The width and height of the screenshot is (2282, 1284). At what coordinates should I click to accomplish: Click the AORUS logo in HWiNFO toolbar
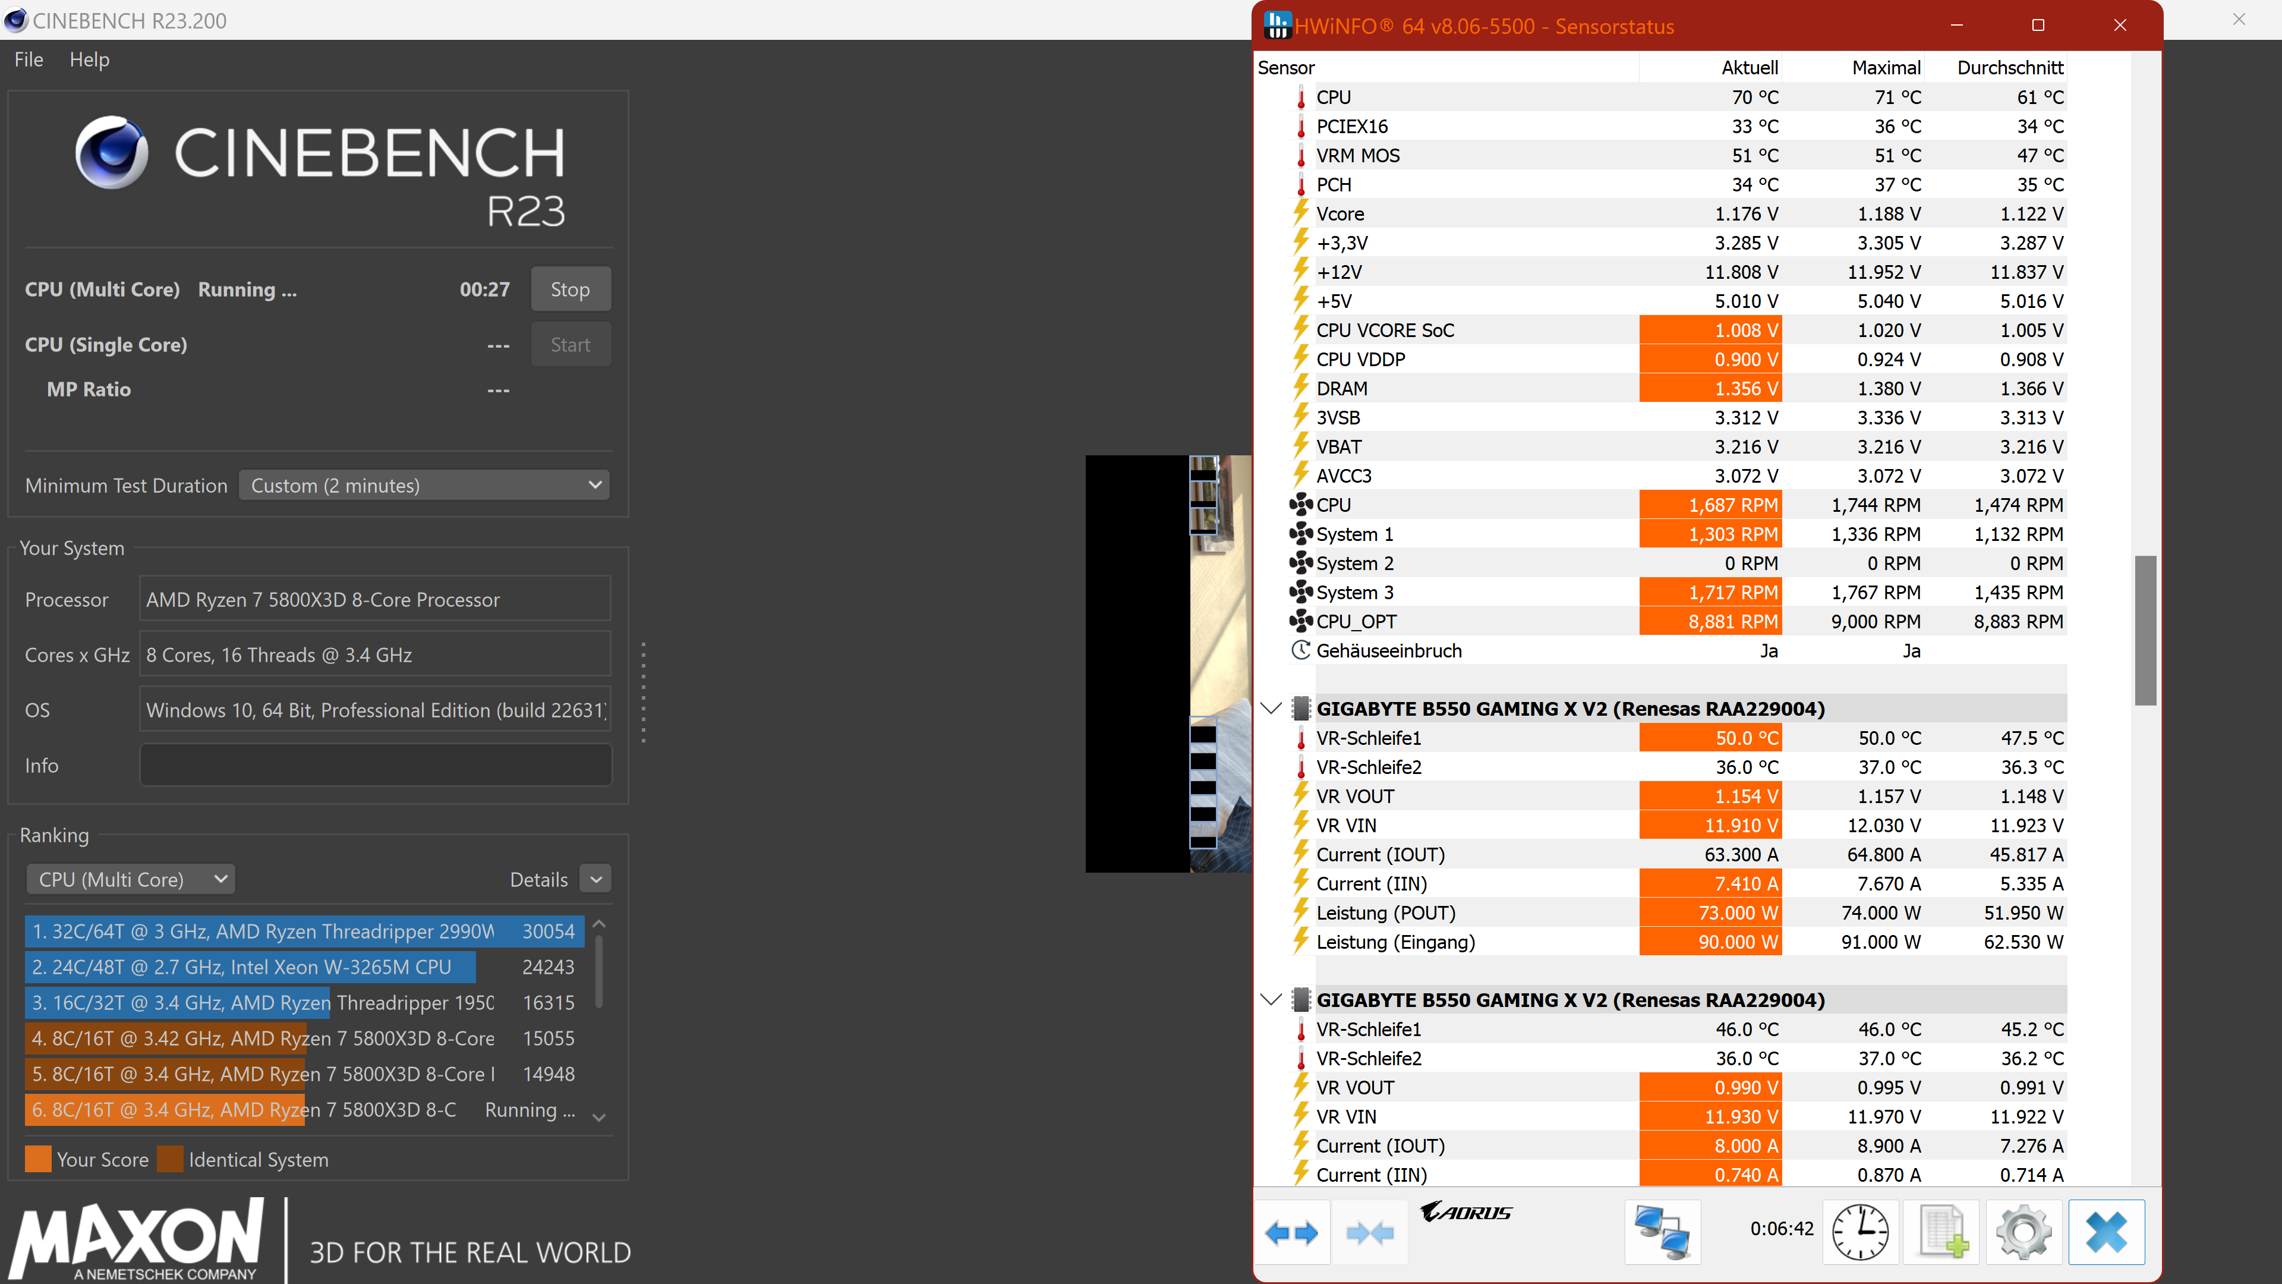[x=1466, y=1211]
